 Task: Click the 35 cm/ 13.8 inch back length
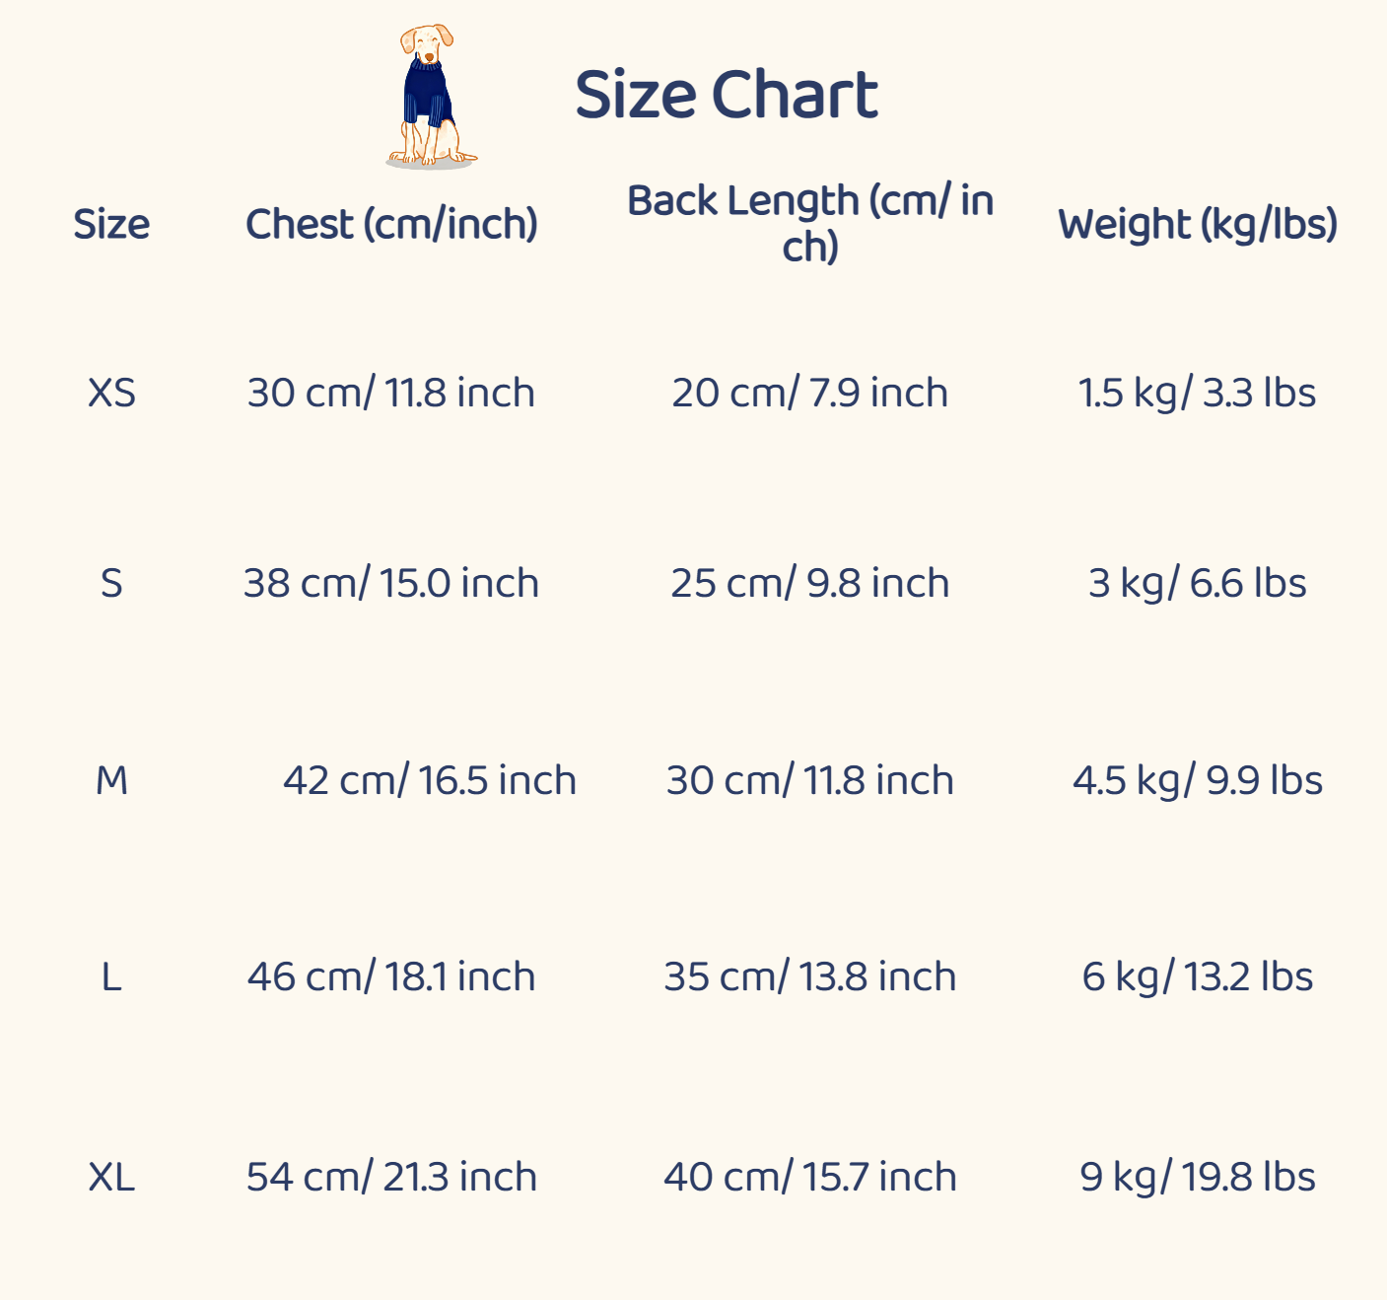pos(809,976)
